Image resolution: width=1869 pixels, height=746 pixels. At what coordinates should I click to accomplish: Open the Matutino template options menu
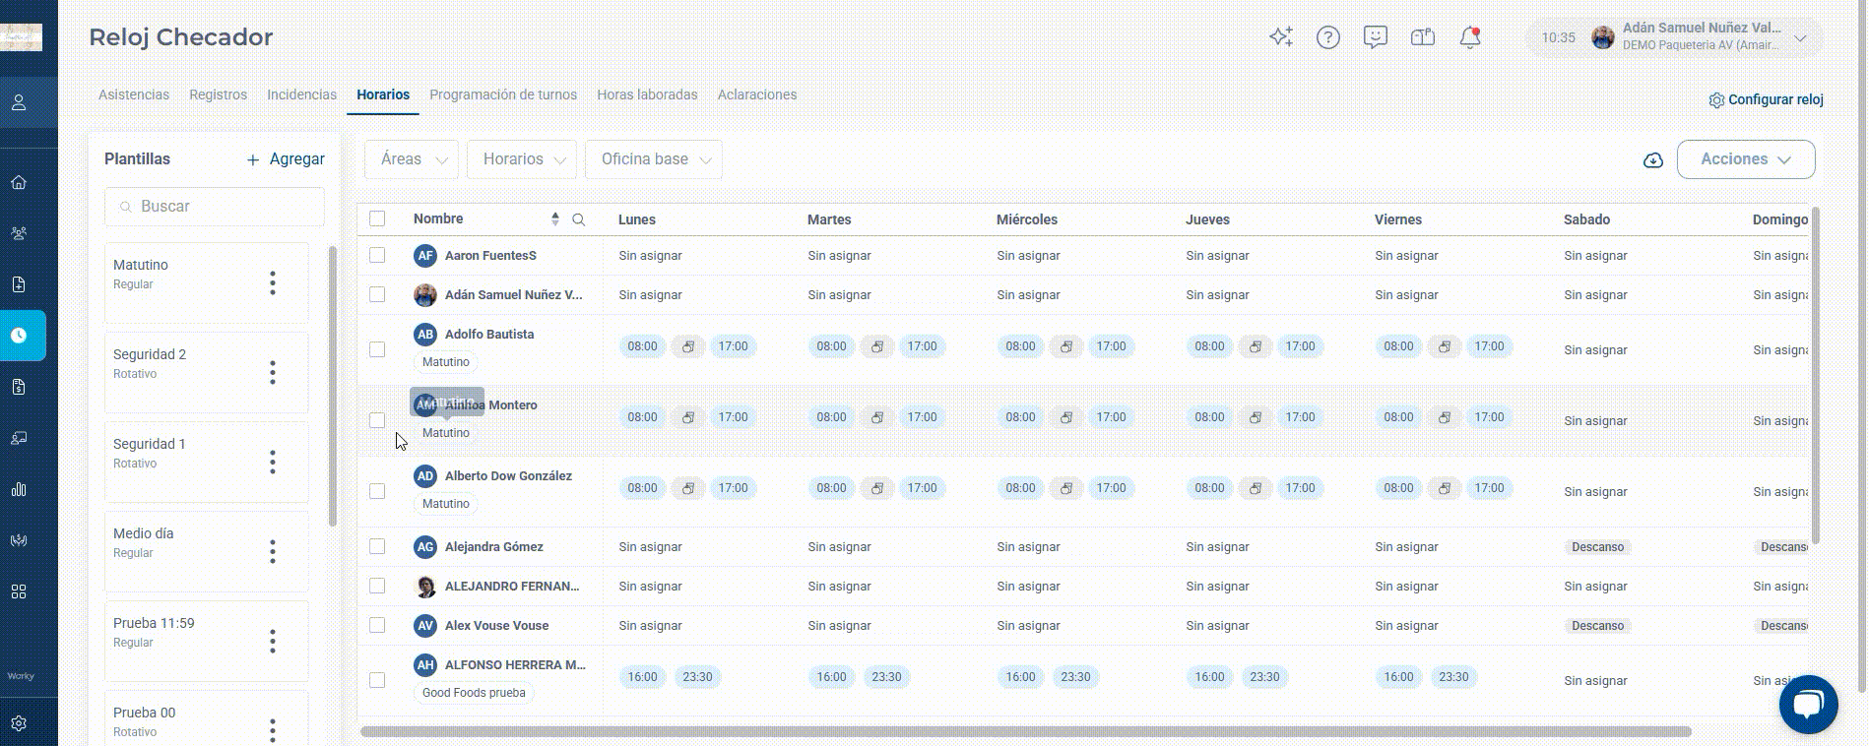[273, 283]
